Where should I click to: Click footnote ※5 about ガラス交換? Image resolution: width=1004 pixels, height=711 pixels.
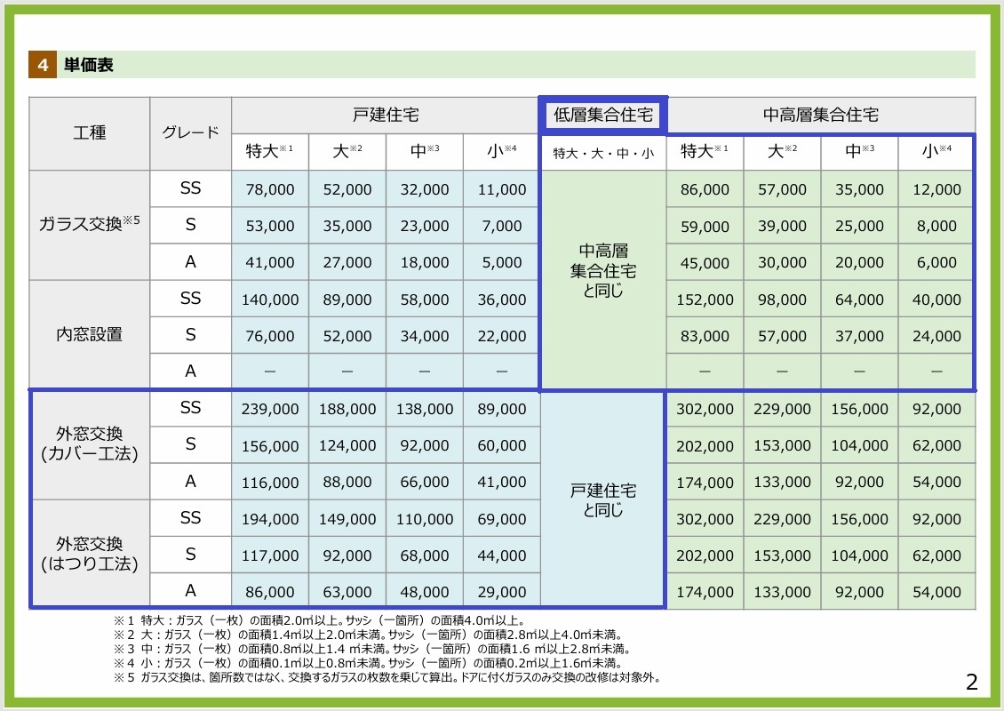[387, 677]
